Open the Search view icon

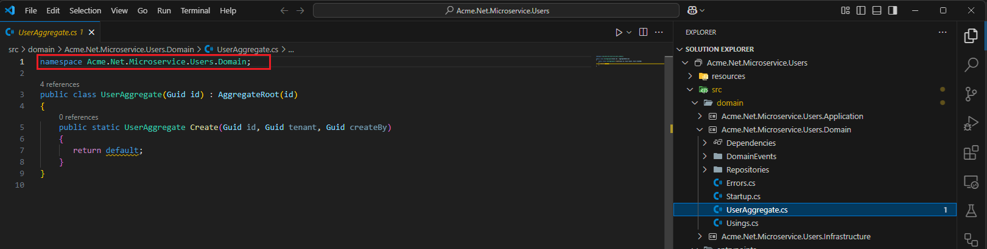click(x=971, y=64)
